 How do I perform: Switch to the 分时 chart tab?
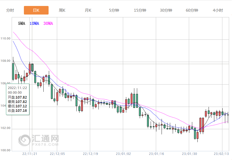click(x=10, y=10)
